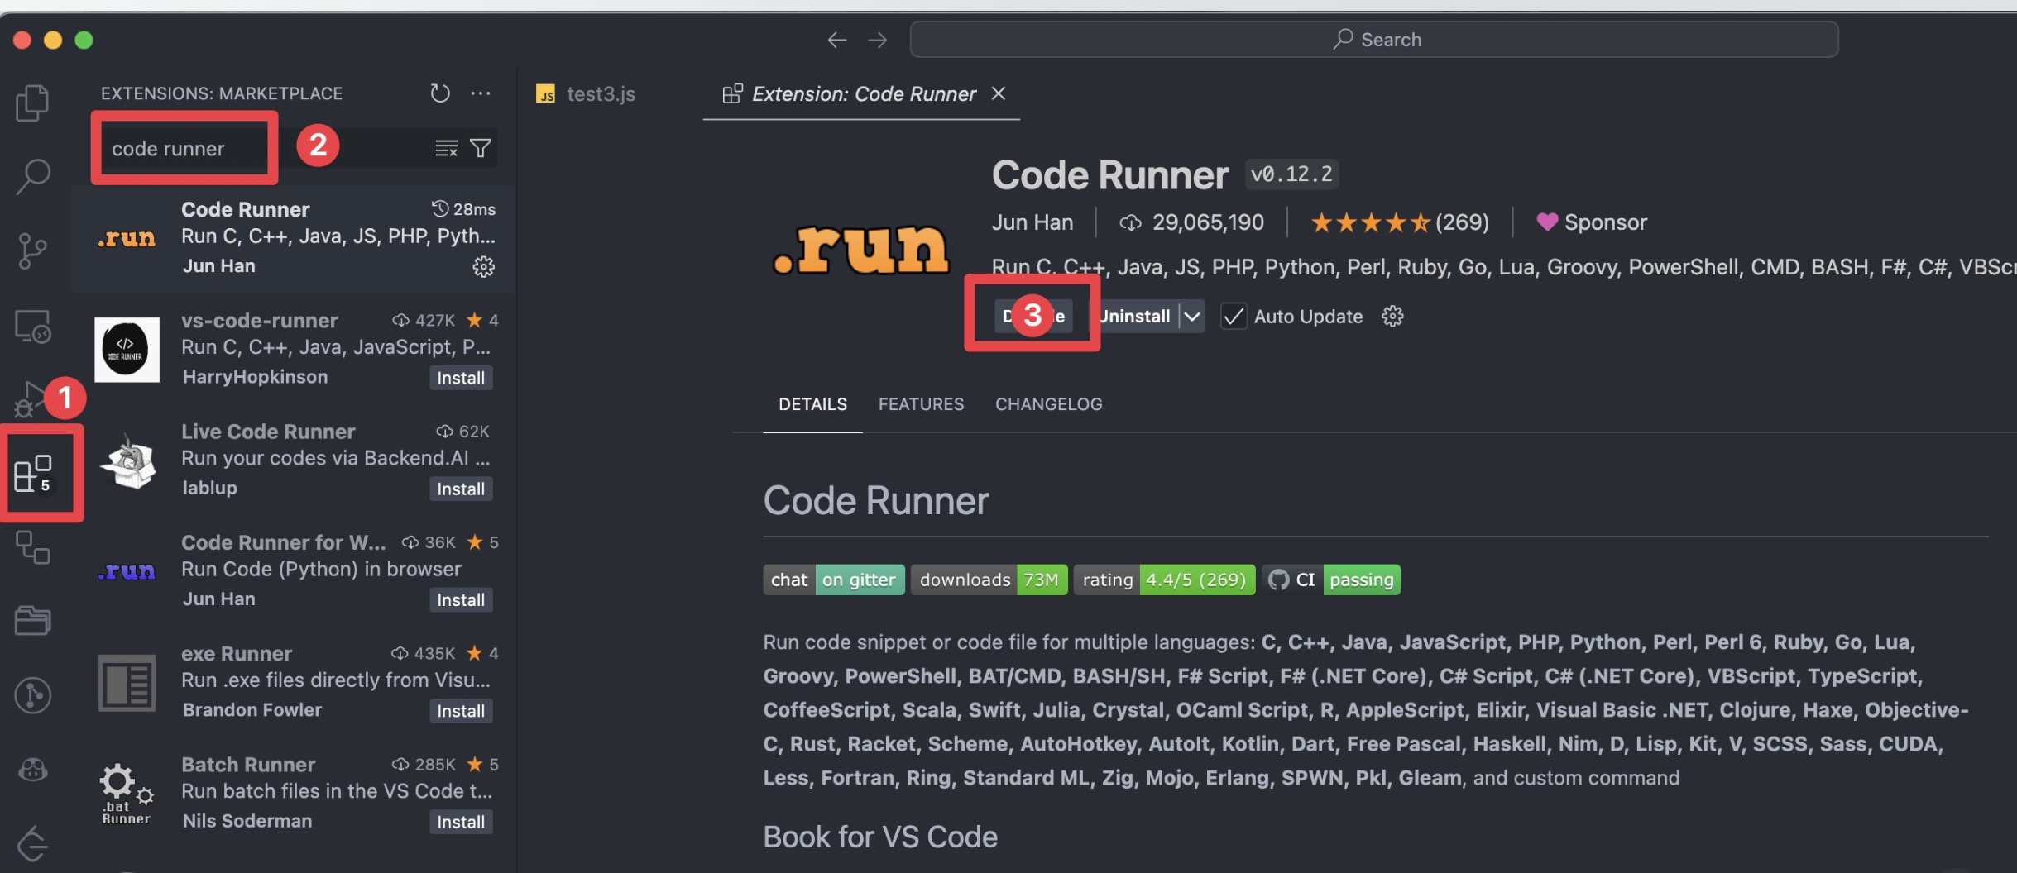Open the DETAILS tab
The image size is (2017, 873).
pos(812,403)
